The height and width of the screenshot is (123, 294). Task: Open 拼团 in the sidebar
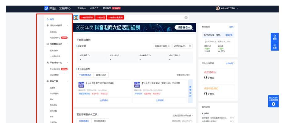click(x=52, y=117)
